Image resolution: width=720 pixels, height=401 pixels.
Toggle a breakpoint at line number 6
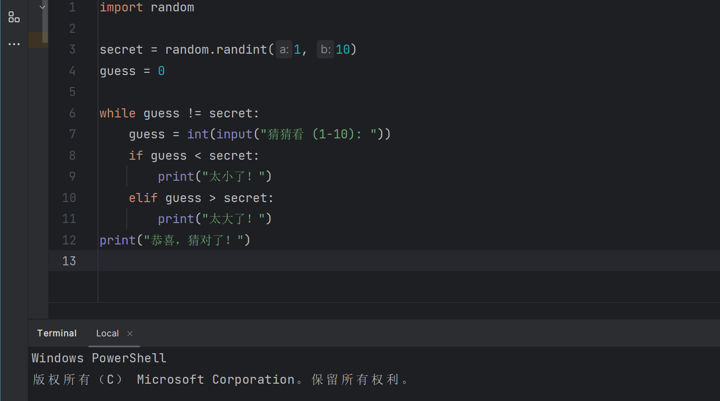pyautogui.click(x=72, y=113)
